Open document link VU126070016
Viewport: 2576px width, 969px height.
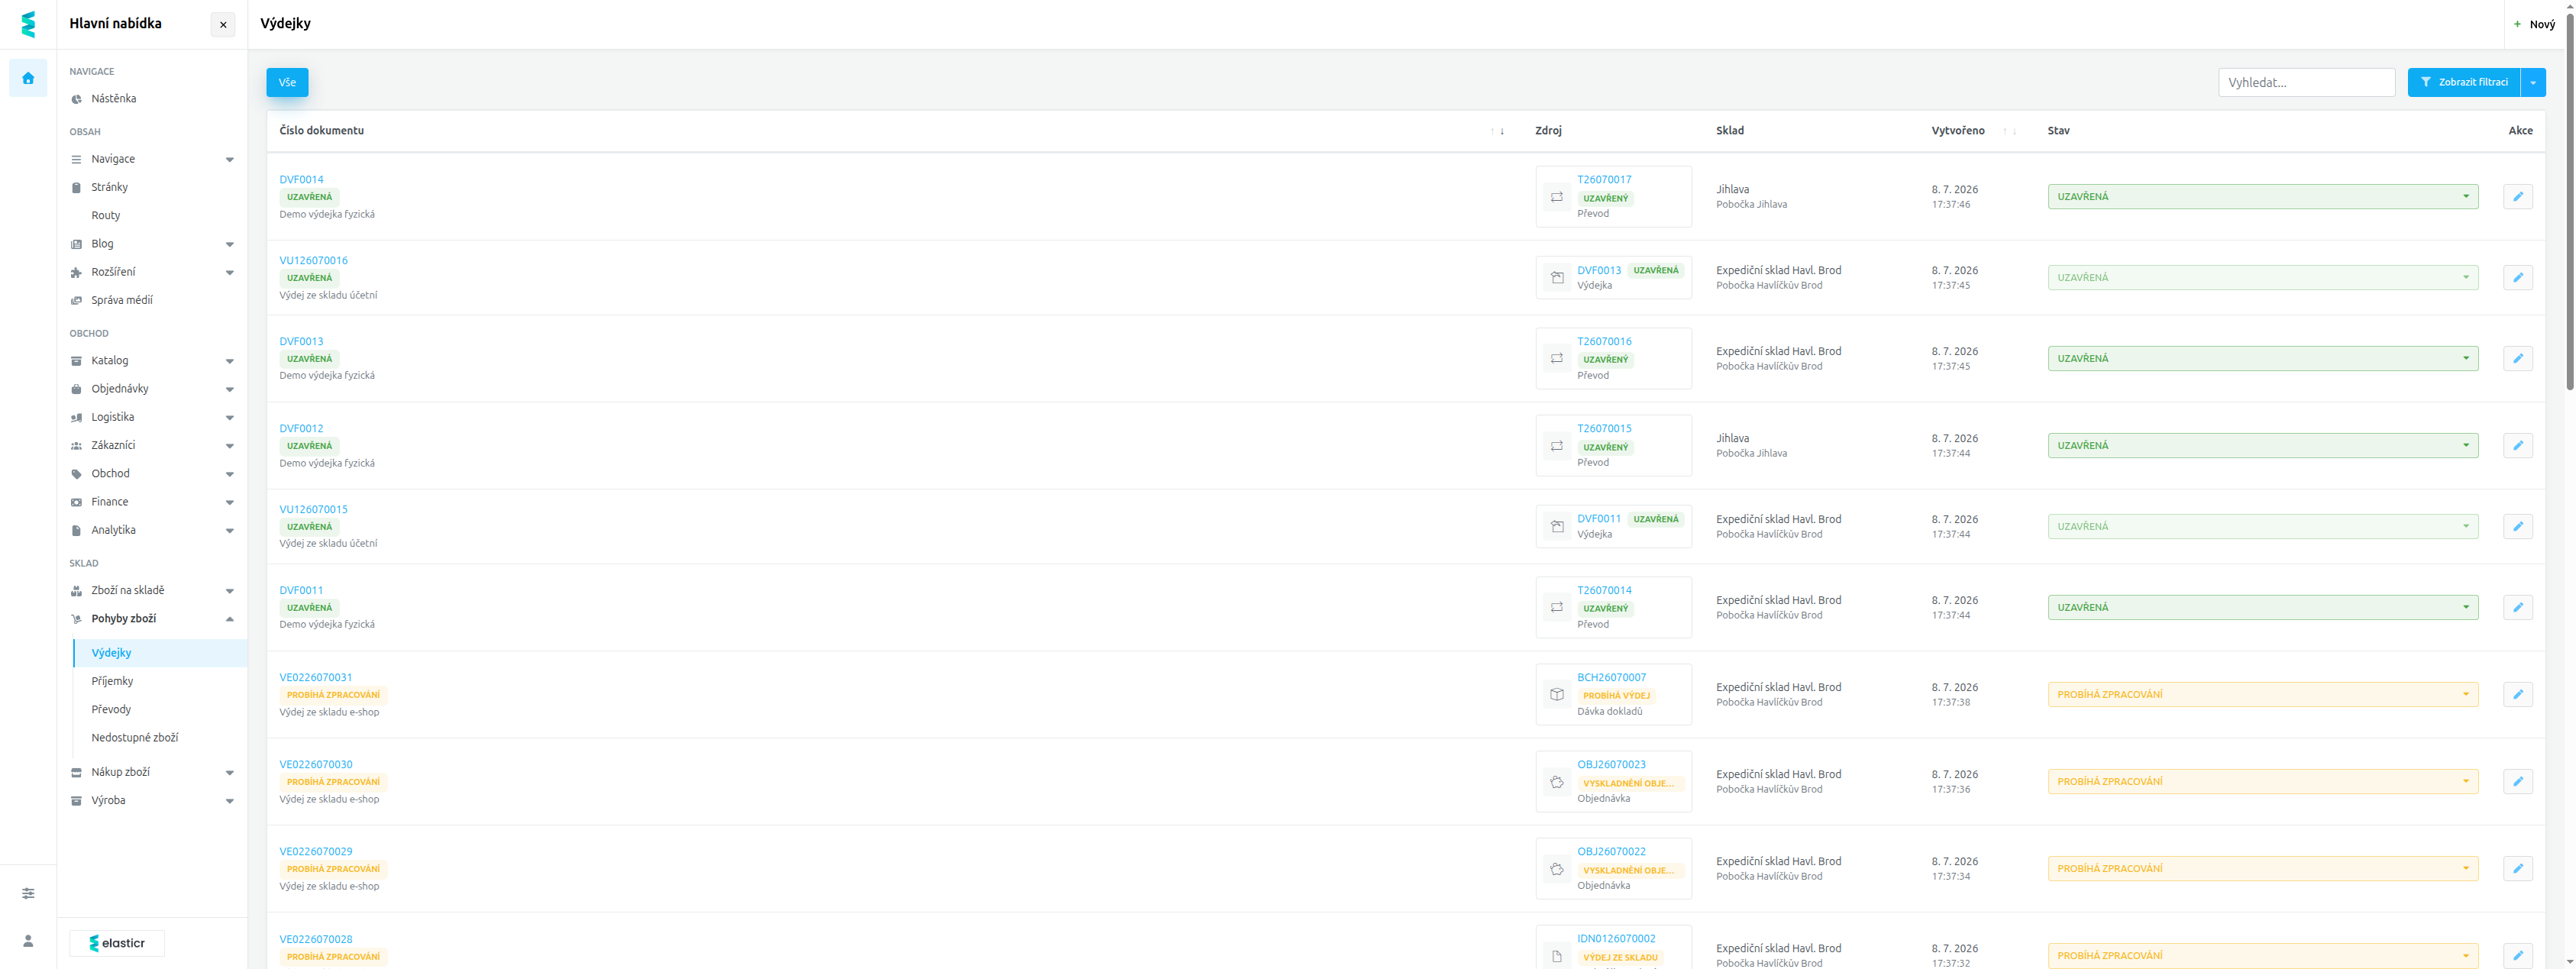coord(313,261)
